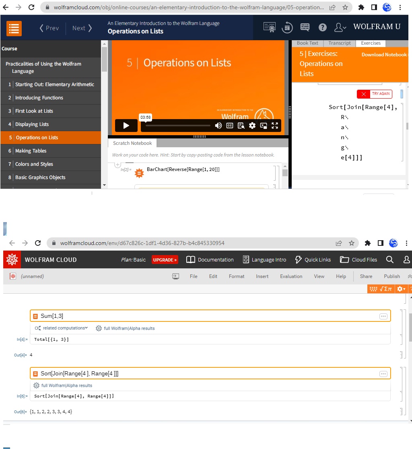Open the Documentation link in Wolfram Cloud header
The width and height of the screenshot is (412, 449).
(210, 260)
